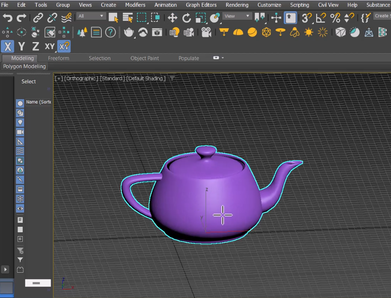Screen dimensions: 391x298
Task: Toggle cameras display filter in scene explorer
Action: [x=20, y=132]
